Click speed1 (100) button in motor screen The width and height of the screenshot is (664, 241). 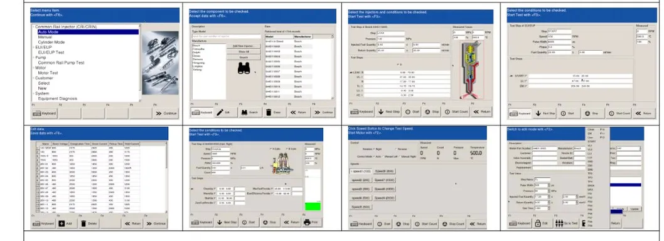tap(360, 171)
